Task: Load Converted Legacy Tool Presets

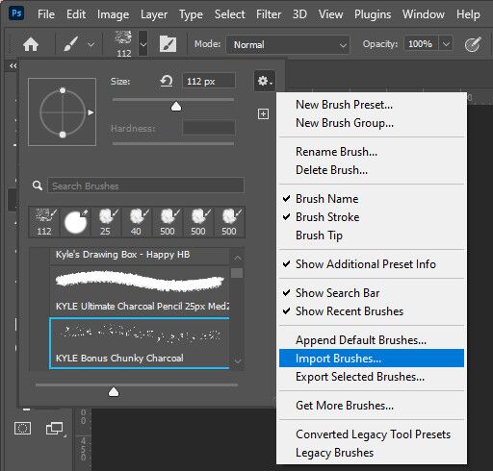Action: pyautogui.click(x=372, y=434)
